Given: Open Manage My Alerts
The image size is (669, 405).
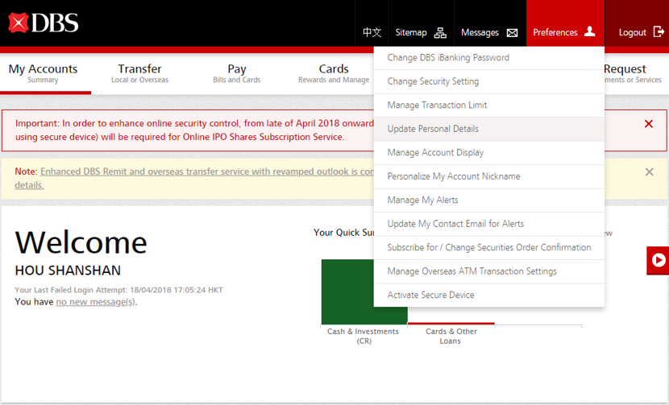Looking at the screenshot, I should point(422,200).
